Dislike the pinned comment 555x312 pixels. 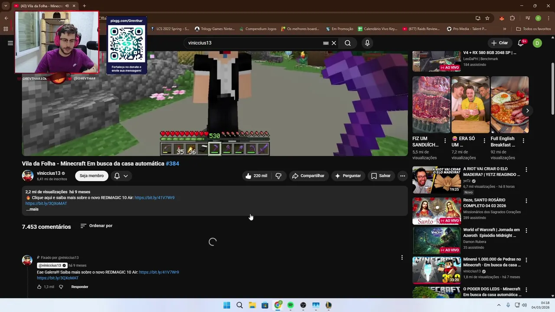click(x=61, y=287)
